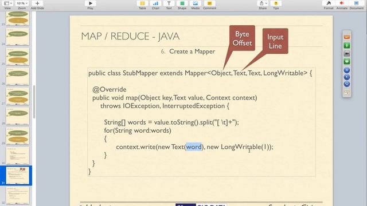This screenshot has width=367, height=206.
Task: Open the View menu button in toolbar
Action: tap(8, 3)
